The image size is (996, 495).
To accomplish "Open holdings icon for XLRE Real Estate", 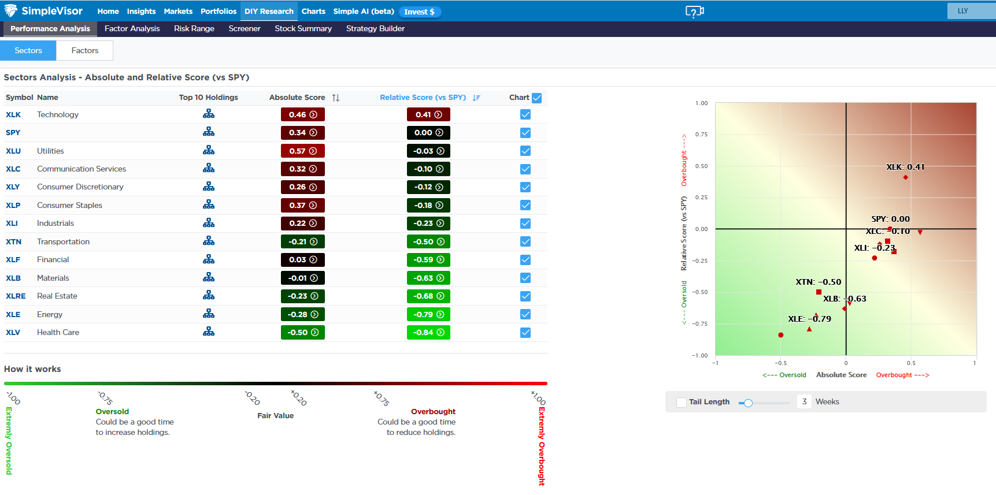I will (209, 295).
